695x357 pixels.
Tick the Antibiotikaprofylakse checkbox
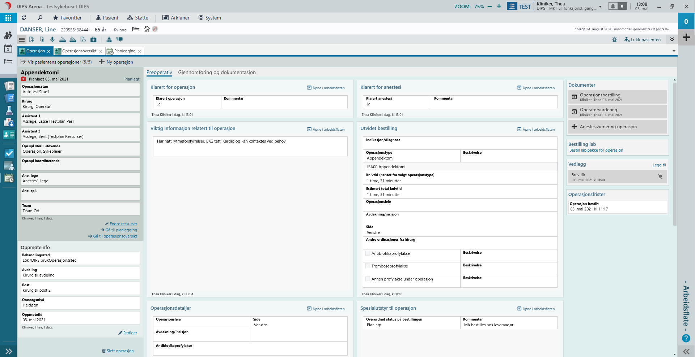coord(368,253)
